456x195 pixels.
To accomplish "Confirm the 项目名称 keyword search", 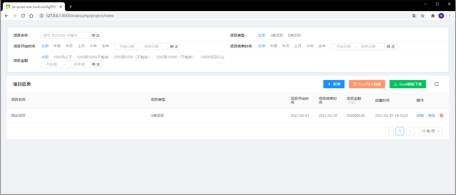I will tap(95, 35).
